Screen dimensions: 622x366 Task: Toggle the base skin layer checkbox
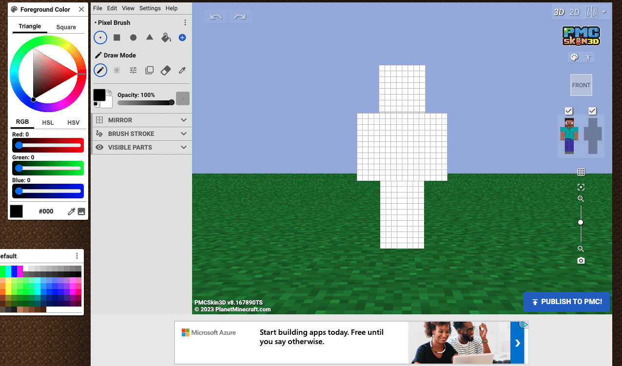point(569,111)
